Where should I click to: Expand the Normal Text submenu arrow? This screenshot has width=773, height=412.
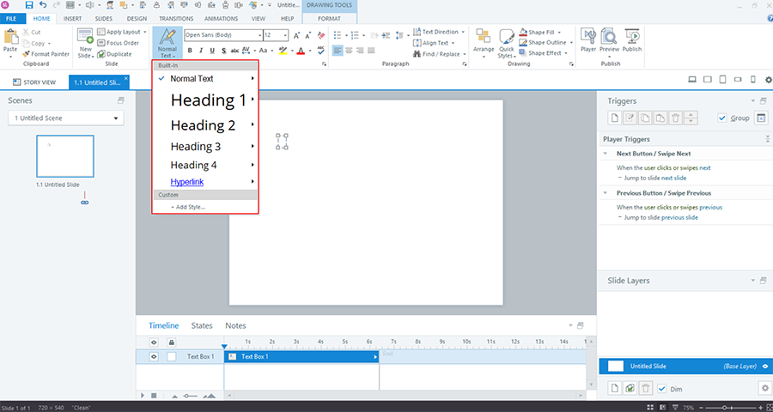[x=253, y=78]
